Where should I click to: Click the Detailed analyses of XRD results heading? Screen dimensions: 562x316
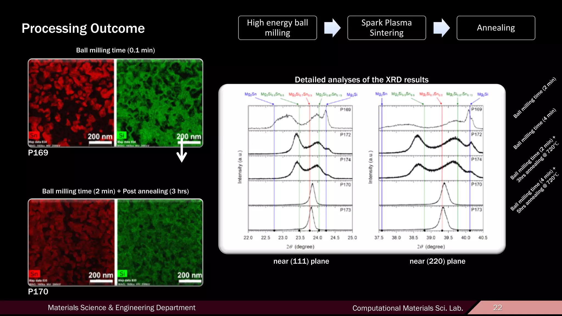tap(361, 80)
